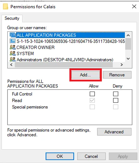The height and width of the screenshot is (163, 139).
Task: Click the icon beside the S-1-15-3-1024 entry
Action: pos(12,41)
